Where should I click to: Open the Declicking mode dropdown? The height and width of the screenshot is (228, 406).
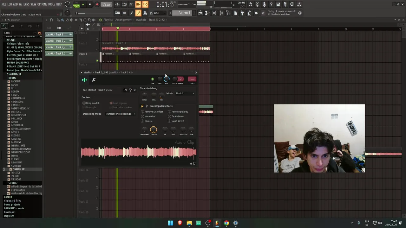120,114
